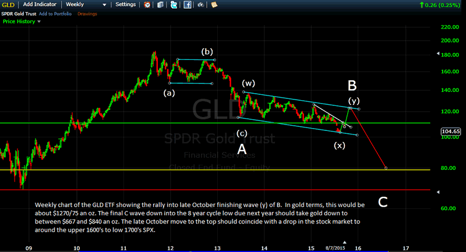This screenshot has height=252, width=466.
Task: Select the yellow horizontal line near 80.00
Action: click(215, 170)
